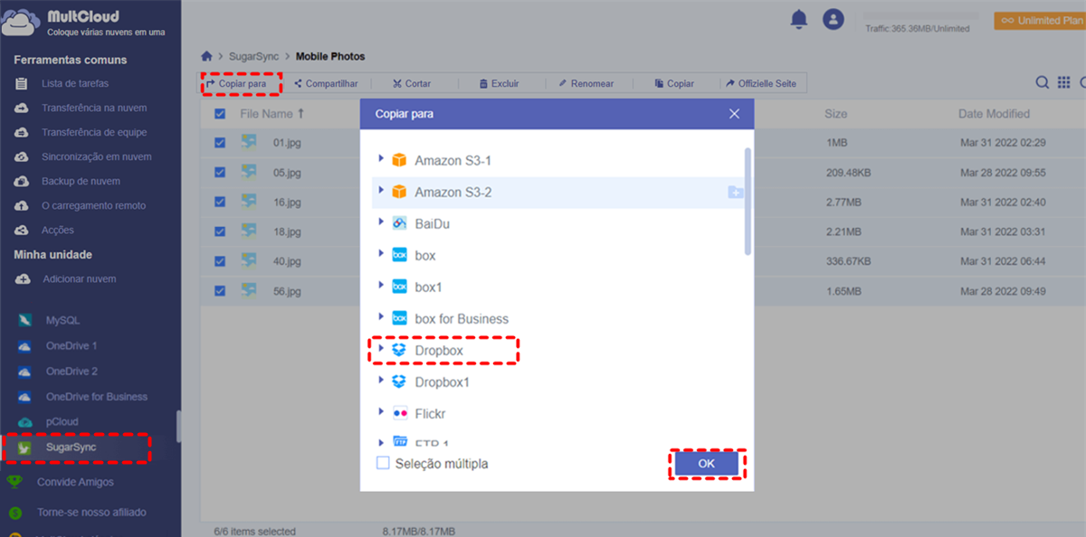The width and height of the screenshot is (1086, 537).
Task: Expand the Flickr tree arrow
Action: [381, 413]
